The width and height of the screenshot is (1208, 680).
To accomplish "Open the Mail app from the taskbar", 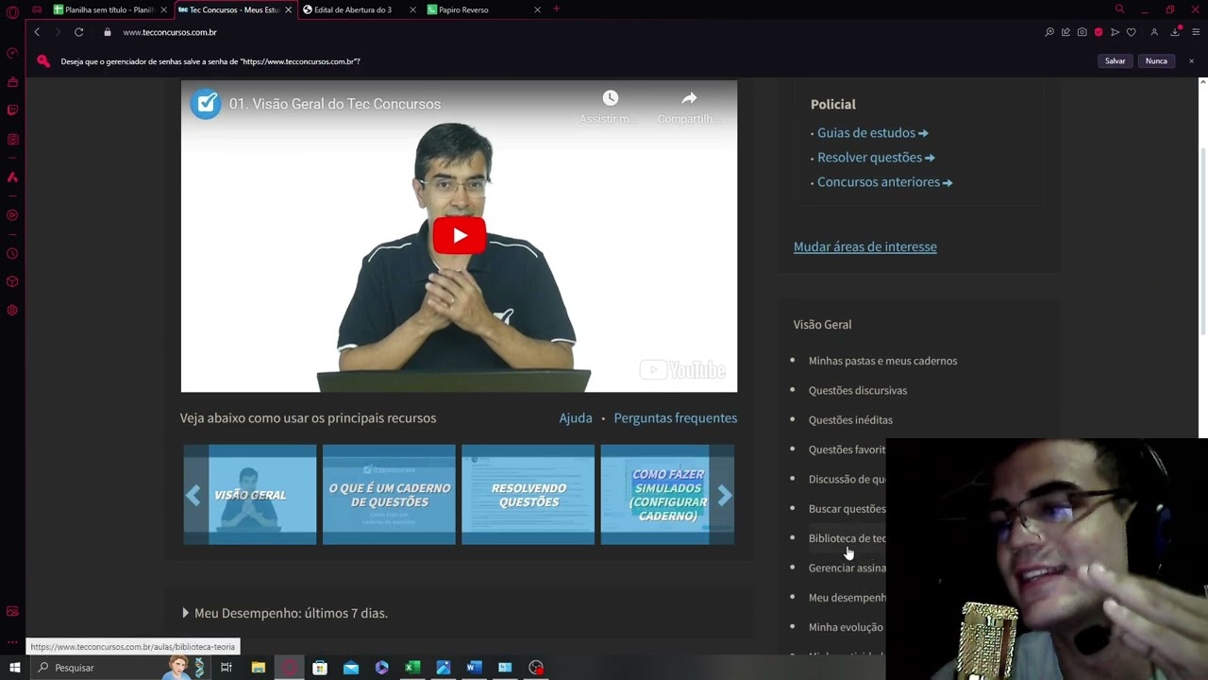I will tap(351, 668).
